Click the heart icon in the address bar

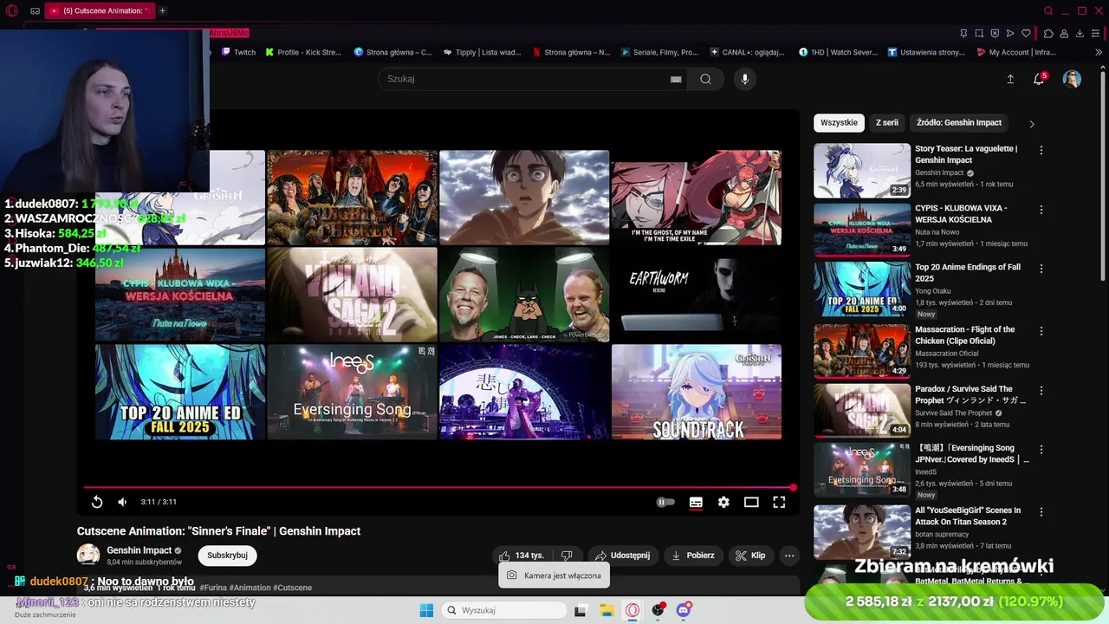1026,33
